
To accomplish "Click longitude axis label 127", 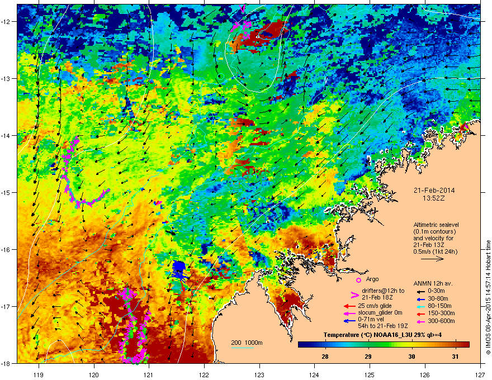I will tap(480, 374).
